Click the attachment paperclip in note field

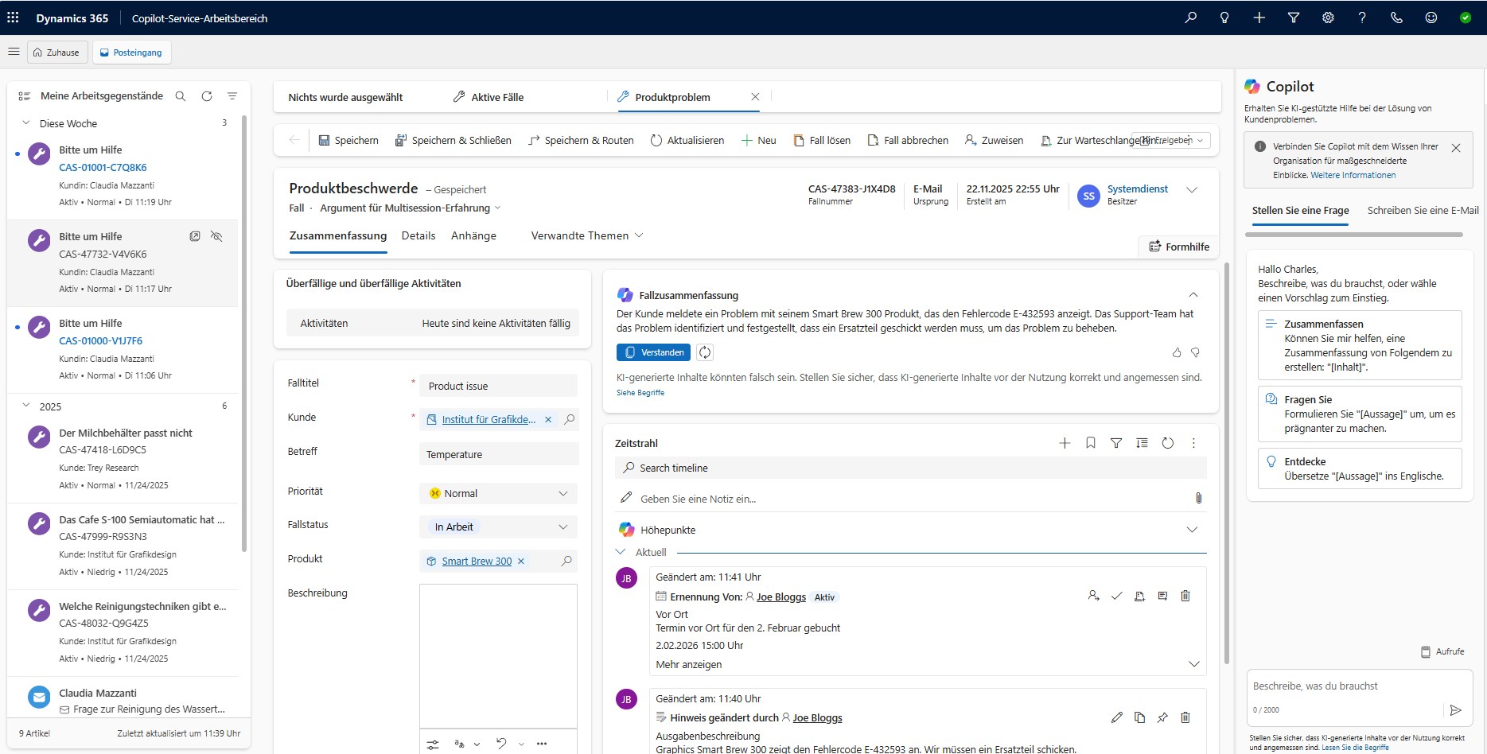pyautogui.click(x=1198, y=498)
